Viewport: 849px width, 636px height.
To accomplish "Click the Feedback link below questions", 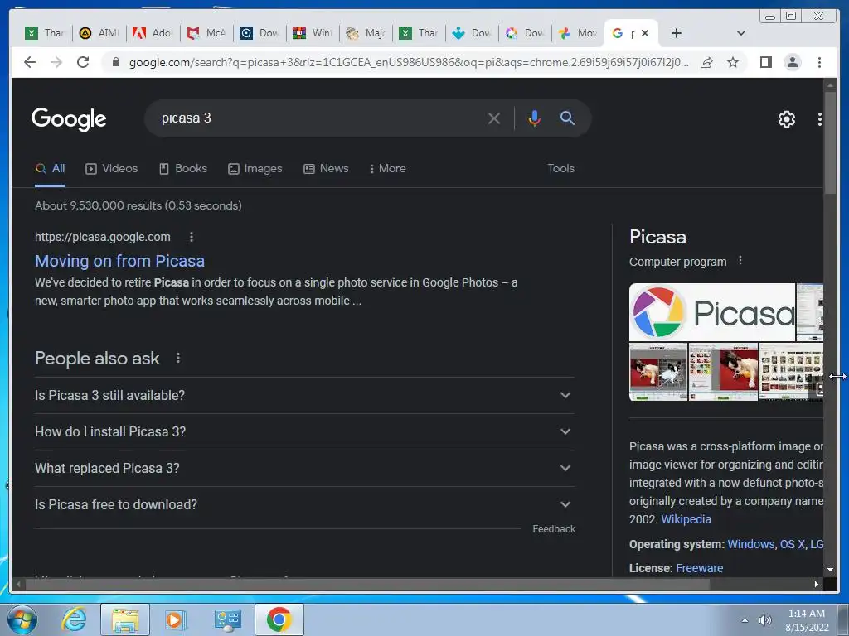I will click(x=553, y=529).
